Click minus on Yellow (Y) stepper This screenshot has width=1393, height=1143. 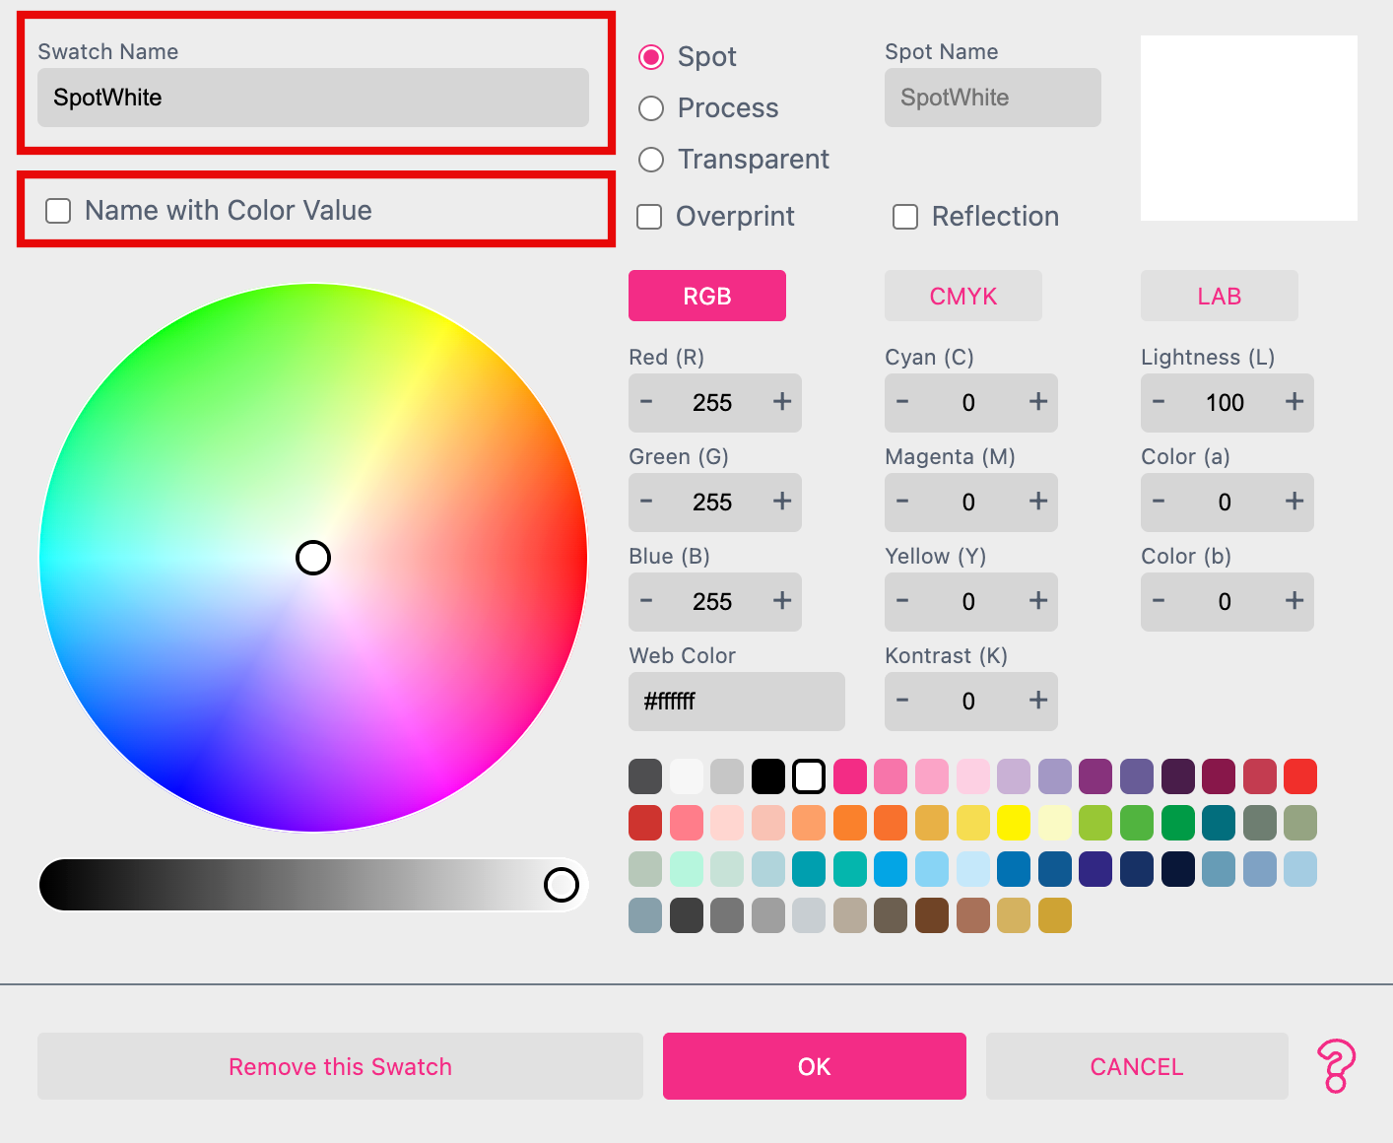(902, 601)
